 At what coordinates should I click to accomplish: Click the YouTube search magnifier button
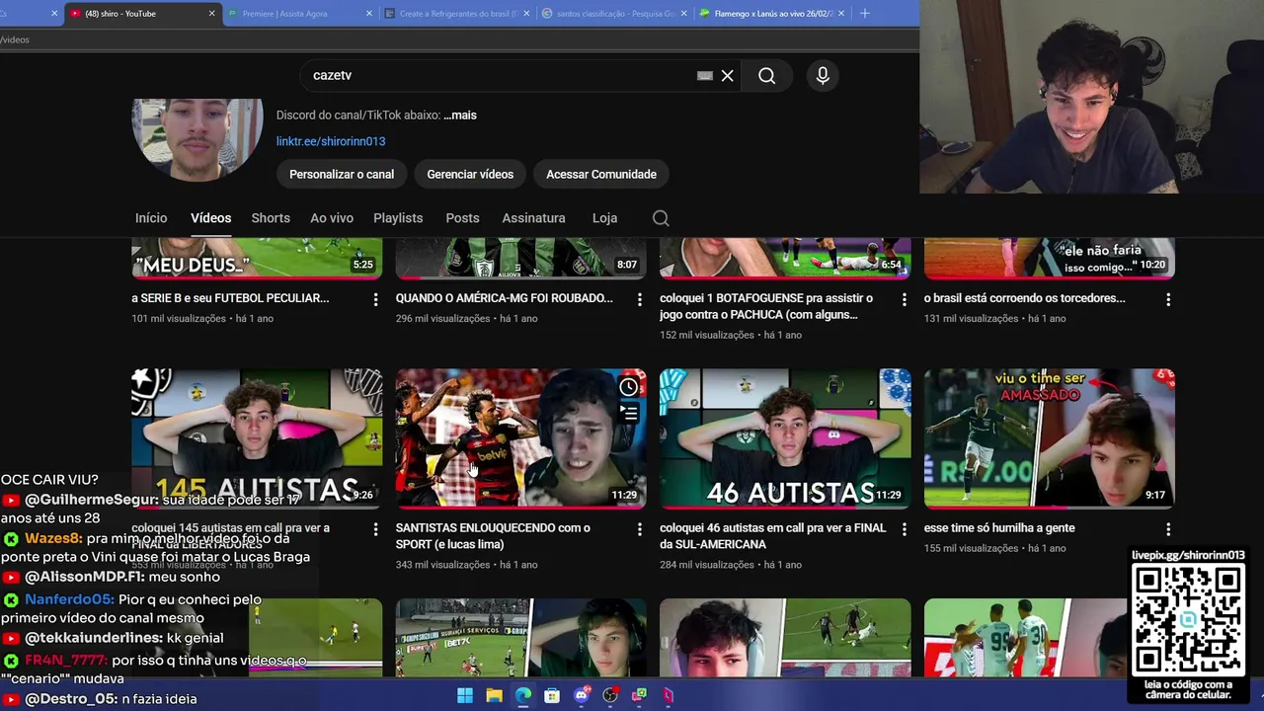[766, 76]
